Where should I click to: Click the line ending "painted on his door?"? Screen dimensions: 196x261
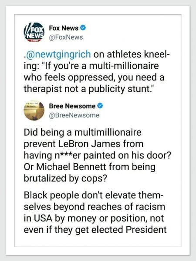tap(98, 155)
